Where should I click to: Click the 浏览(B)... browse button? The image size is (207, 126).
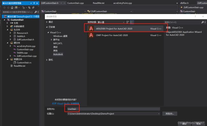tap(170, 114)
